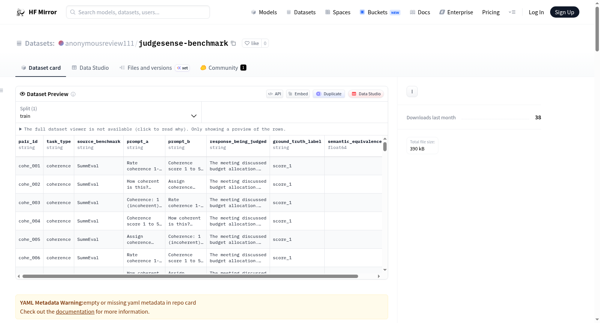Open Spaces in the navigation
Screen dimensions: 600x323
pos(338,12)
